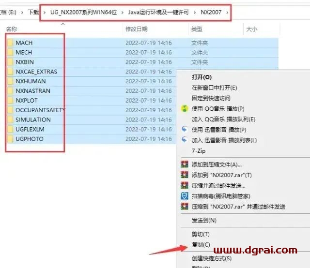Expand chevron after Java运行环境及一键许可 breadcrumb
This screenshot has height=268, width=310.
point(195,13)
